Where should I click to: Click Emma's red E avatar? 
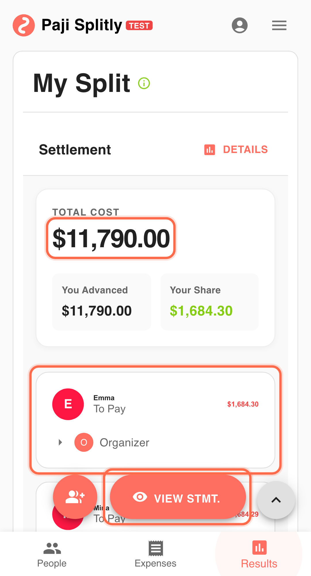tap(68, 404)
